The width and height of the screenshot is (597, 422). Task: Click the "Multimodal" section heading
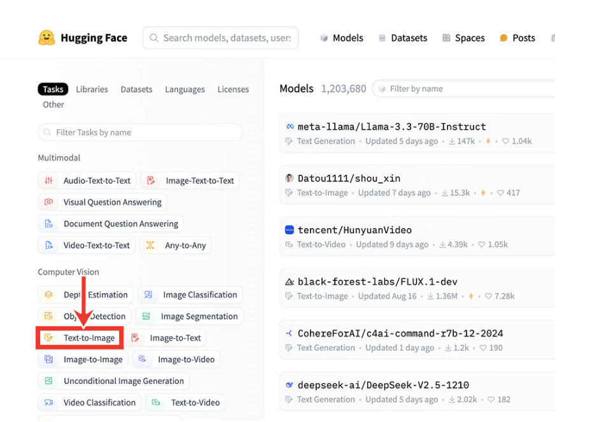[x=59, y=158]
